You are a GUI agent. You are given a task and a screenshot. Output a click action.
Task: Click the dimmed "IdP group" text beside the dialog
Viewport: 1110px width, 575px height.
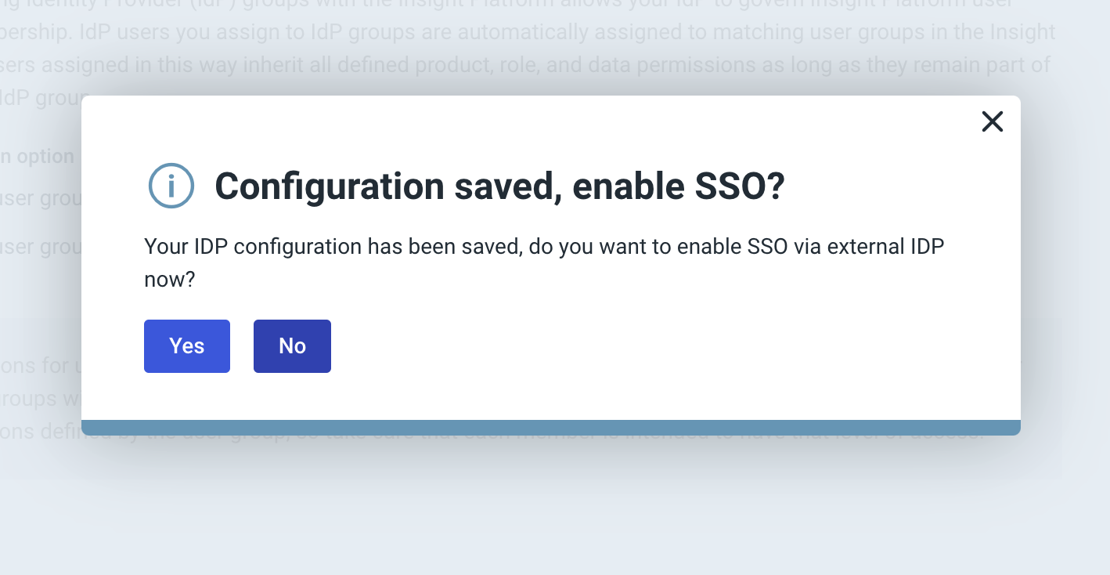click(39, 98)
